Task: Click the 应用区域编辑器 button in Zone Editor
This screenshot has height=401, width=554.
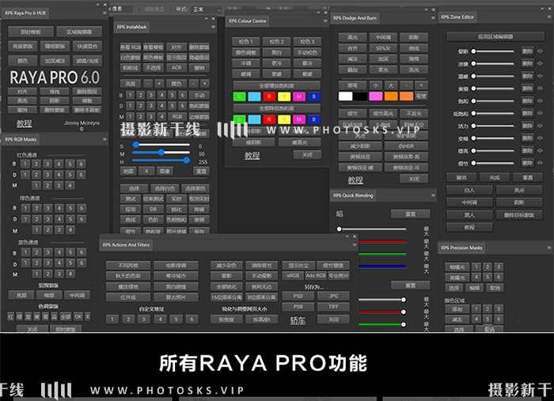Action: point(495,36)
